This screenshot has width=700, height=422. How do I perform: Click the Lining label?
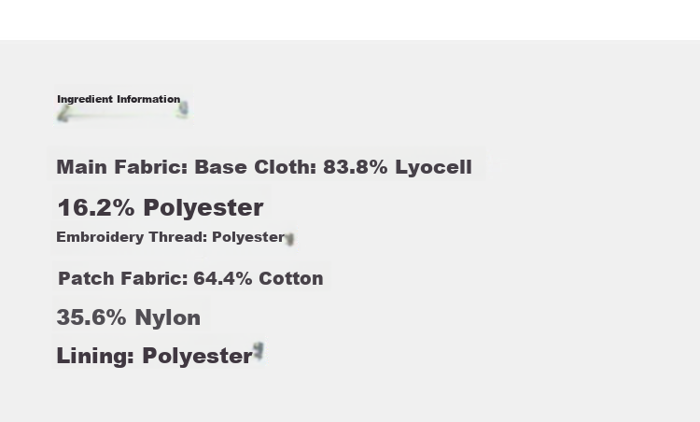pos(95,356)
